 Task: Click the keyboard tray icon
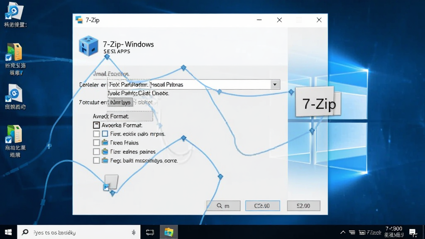(362, 232)
